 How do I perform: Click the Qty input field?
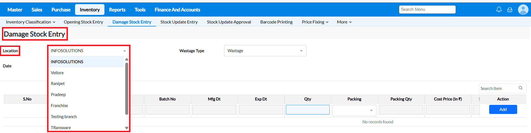pos(307,110)
